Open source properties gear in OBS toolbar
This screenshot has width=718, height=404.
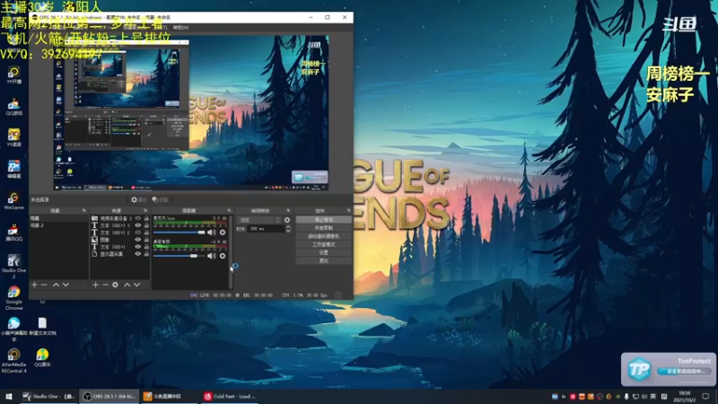(x=138, y=199)
